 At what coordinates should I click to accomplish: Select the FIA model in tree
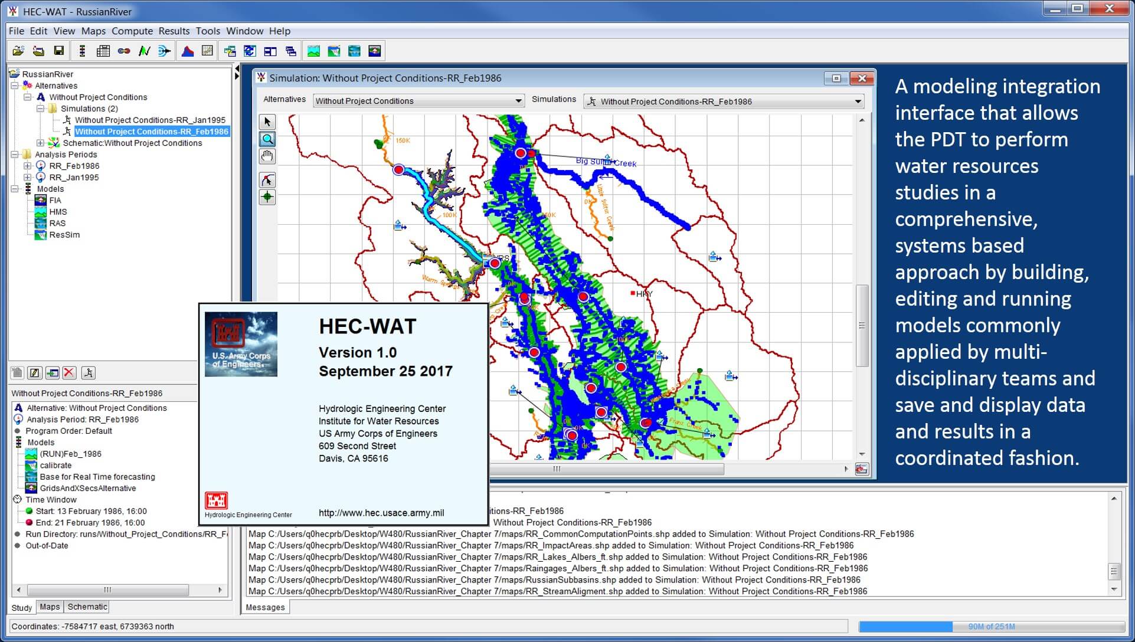(55, 201)
